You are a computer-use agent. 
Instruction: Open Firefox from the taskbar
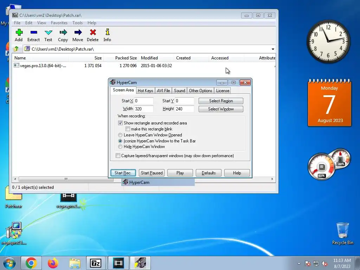coord(53,263)
